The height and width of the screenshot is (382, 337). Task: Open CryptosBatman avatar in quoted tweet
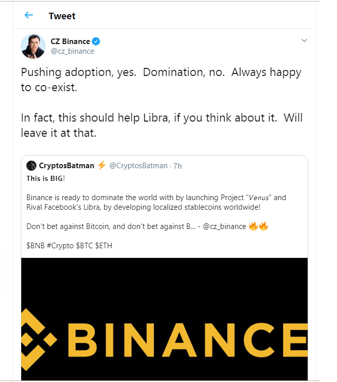pyautogui.click(x=31, y=166)
